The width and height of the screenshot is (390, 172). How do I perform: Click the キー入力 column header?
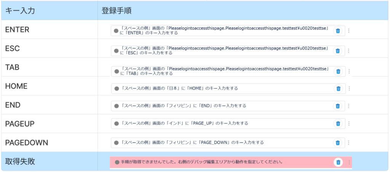tap(20, 11)
